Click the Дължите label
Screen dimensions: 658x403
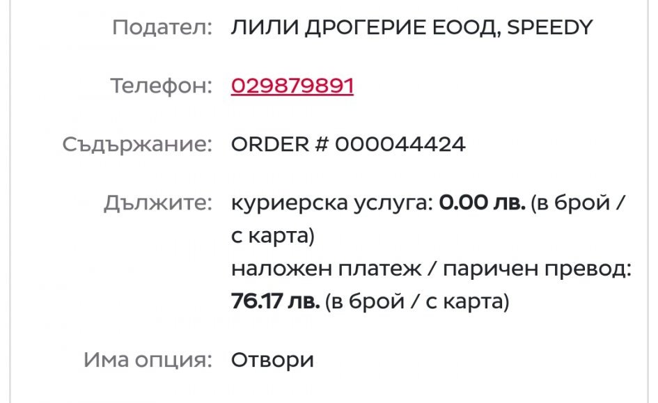[157, 203]
